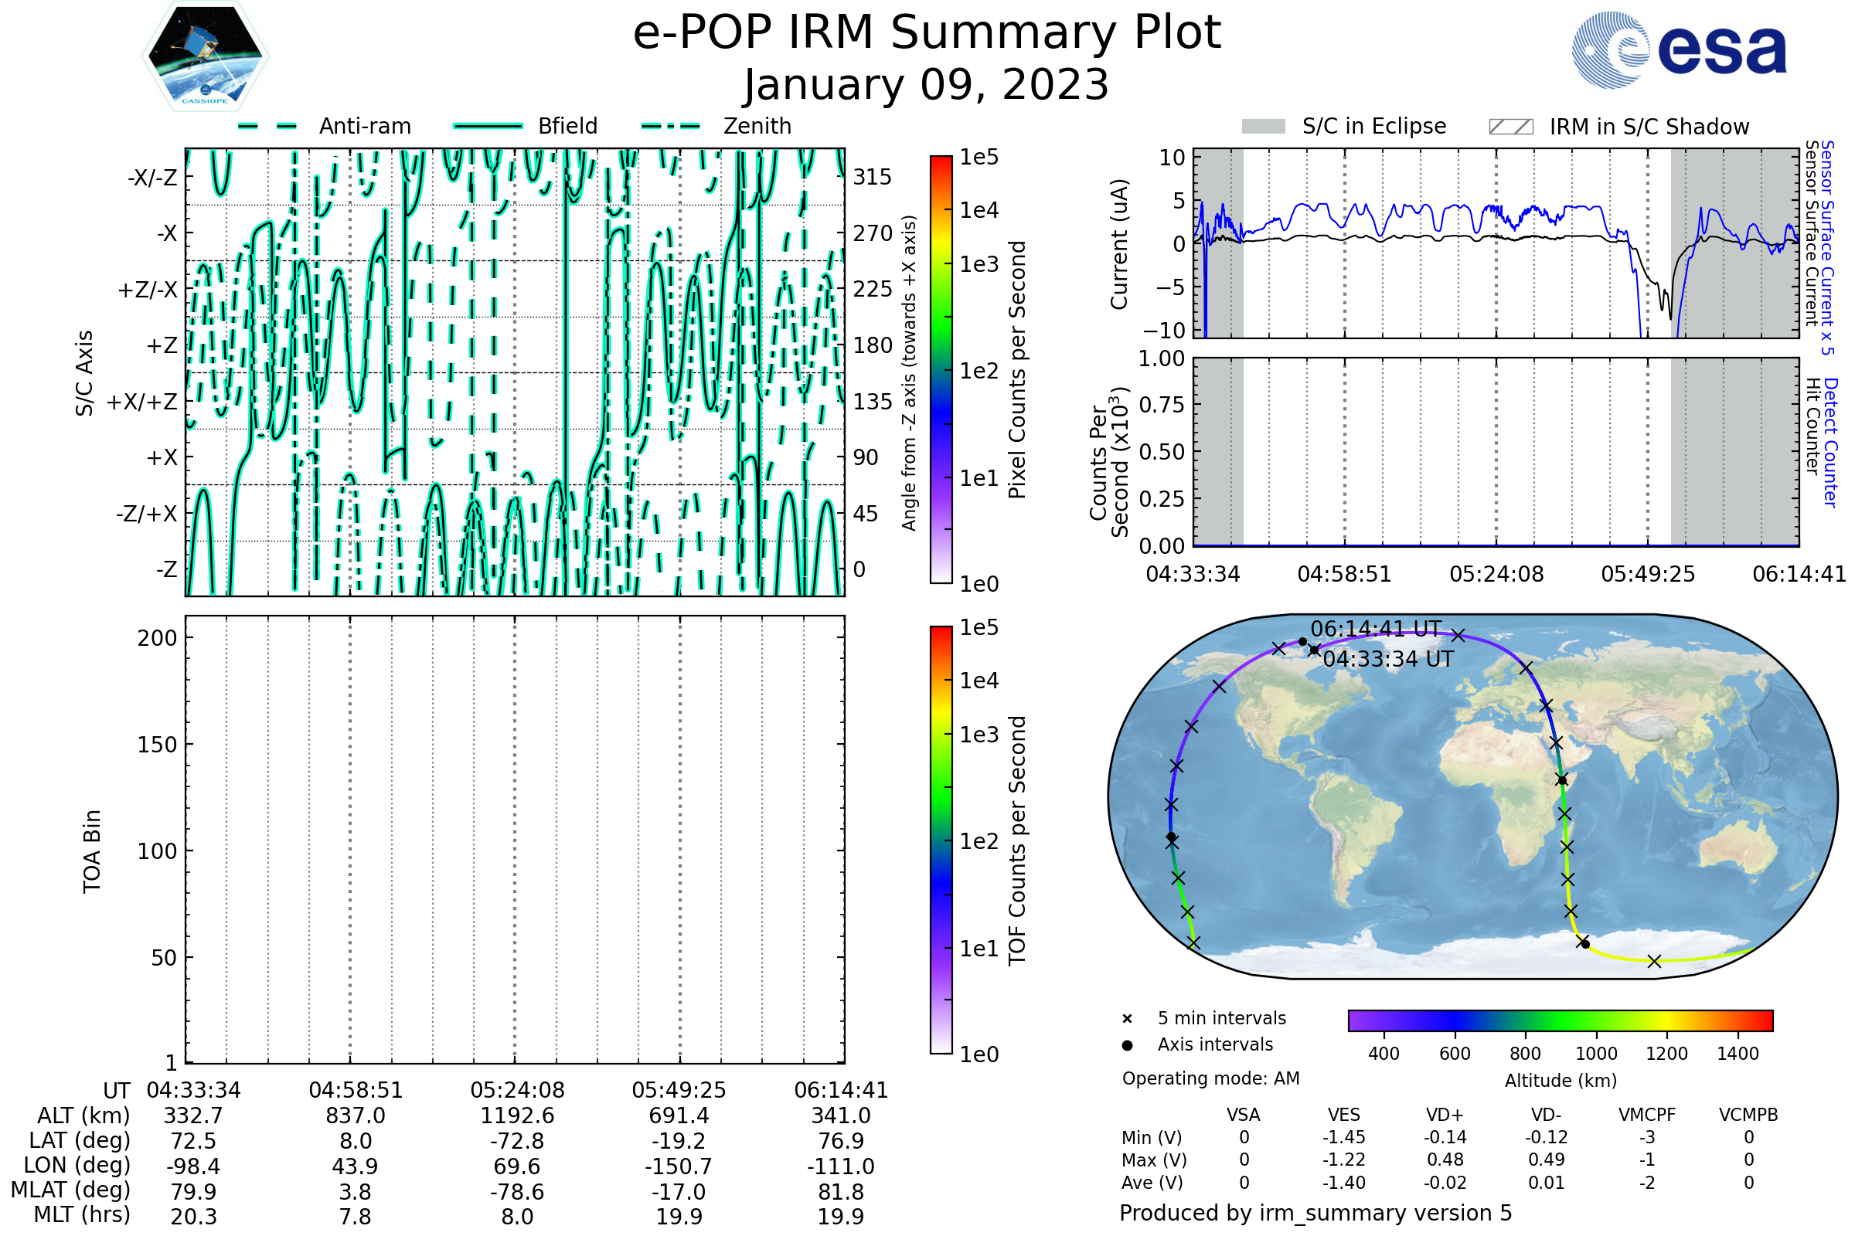Click the ESA logo

(1679, 50)
